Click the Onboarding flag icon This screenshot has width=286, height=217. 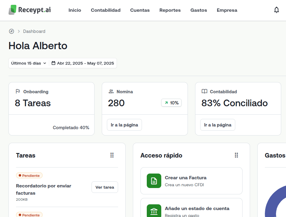tap(18, 91)
